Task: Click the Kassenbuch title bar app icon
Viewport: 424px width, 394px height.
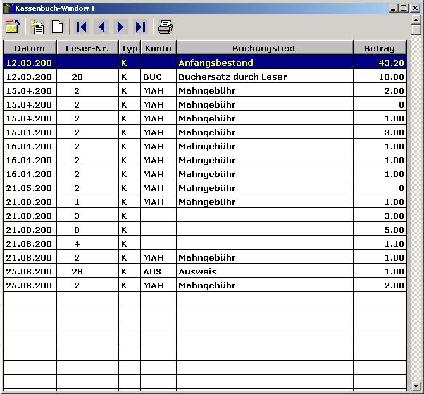Action: tap(9, 8)
